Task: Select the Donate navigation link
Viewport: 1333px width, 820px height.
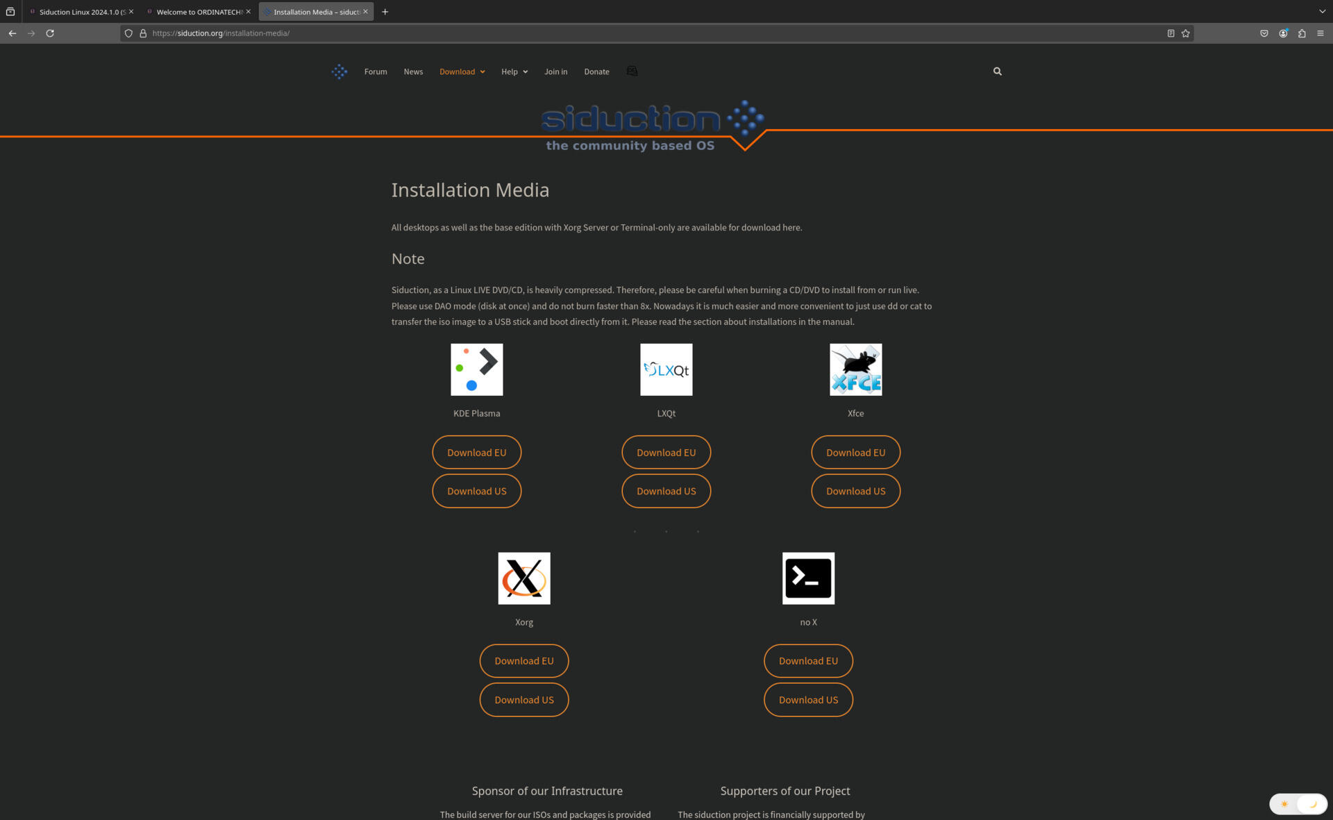Action: 595,72
